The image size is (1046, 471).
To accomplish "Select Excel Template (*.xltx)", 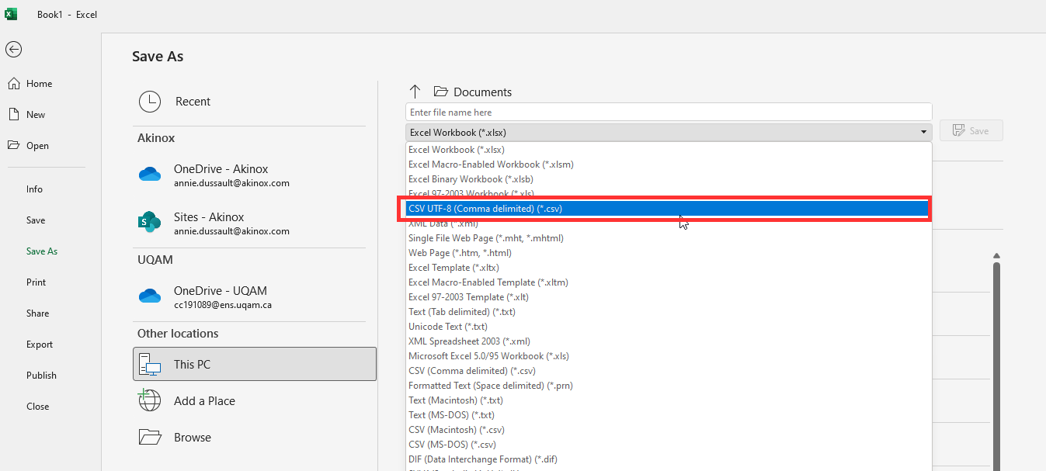I will 669,268.
